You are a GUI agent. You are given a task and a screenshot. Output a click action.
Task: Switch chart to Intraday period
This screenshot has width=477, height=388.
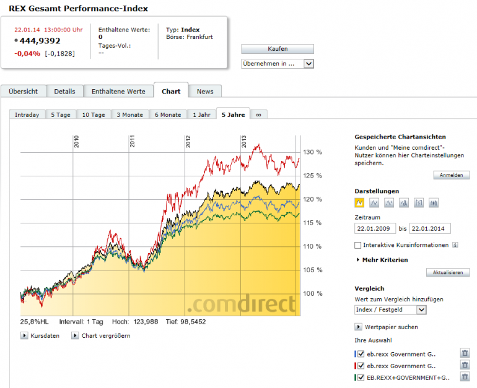27,115
